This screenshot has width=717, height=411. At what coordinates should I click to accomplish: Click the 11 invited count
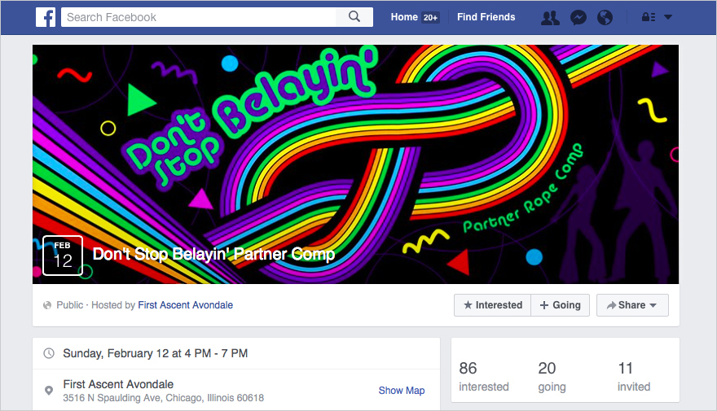(x=634, y=377)
